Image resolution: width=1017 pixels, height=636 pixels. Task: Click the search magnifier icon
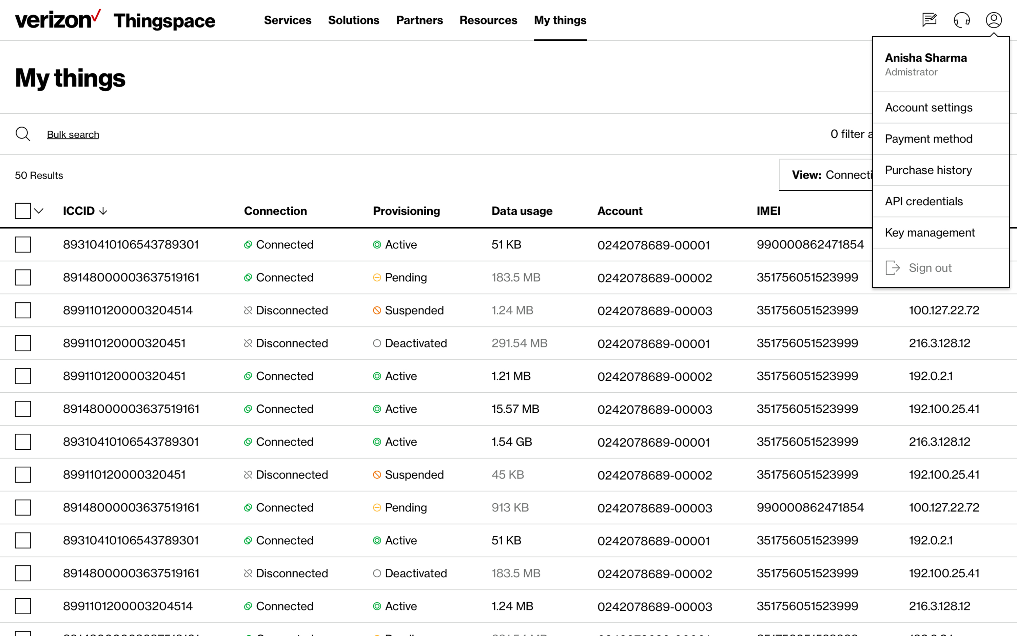click(x=23, y=134)
